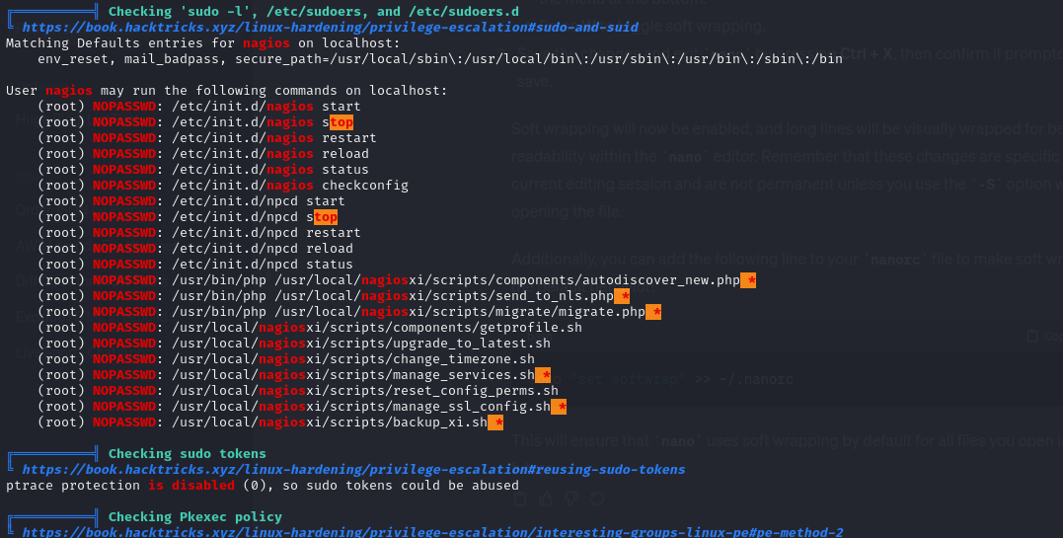This screenshot has height=538, width=1063.
Task: Click the /etc/init.d/nagios checkconfig entry
Action: pos(223,186)
